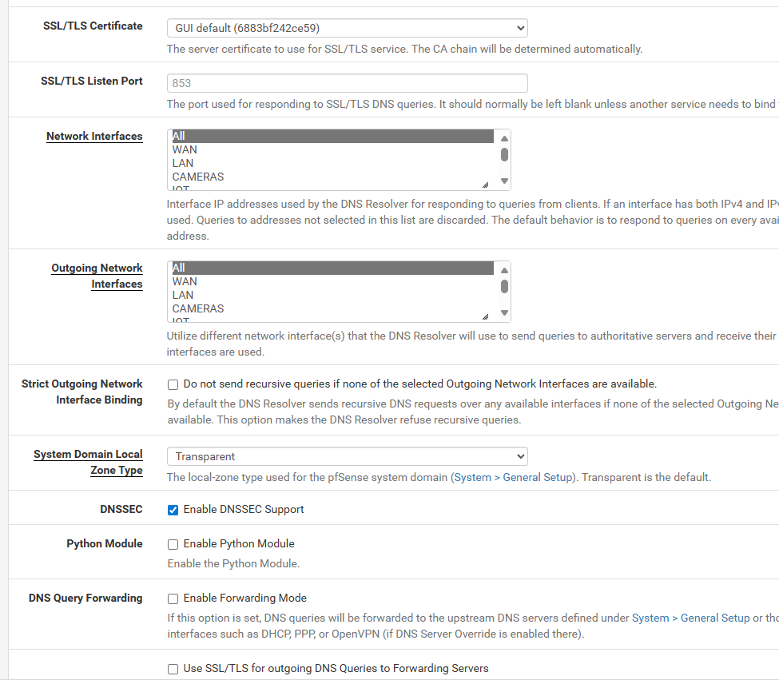Viewport: 779px width, 680px height.
Task: Select LAN in Outgoing Network Interfaces list
Action: [x=183, y=295]
